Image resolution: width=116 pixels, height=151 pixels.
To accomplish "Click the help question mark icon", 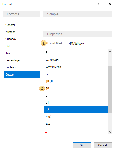I will (98, 4).
